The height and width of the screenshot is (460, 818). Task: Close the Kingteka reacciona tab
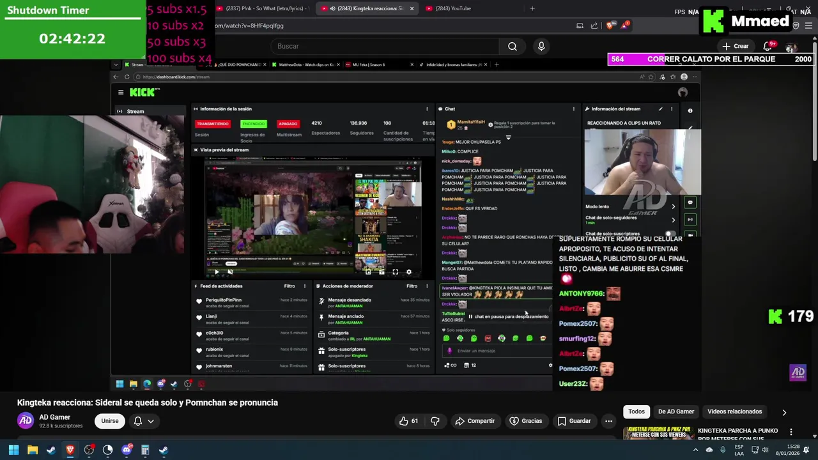412,8
